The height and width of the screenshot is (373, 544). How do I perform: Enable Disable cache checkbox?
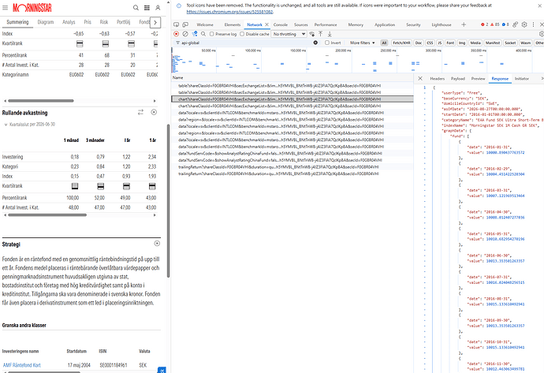click(242, 34)
